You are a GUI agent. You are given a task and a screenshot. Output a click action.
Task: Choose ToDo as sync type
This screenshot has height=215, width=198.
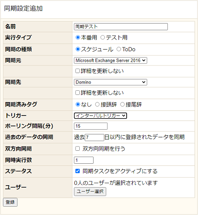coord(119,49)
